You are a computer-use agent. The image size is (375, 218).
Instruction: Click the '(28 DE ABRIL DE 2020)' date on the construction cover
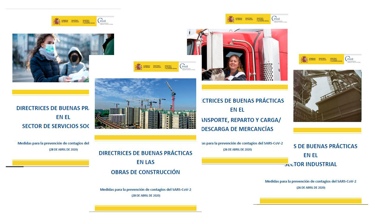coord(146,196)
